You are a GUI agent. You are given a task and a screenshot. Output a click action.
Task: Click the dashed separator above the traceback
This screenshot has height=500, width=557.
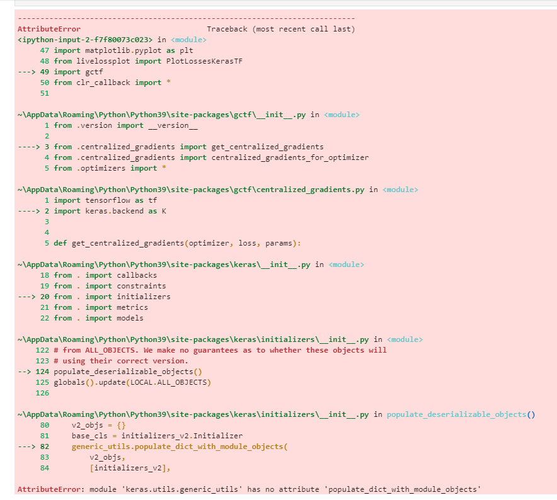(x=186, y=18)
